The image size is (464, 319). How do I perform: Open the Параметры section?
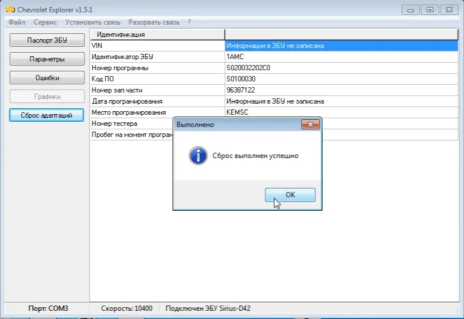tap(47, 59)
